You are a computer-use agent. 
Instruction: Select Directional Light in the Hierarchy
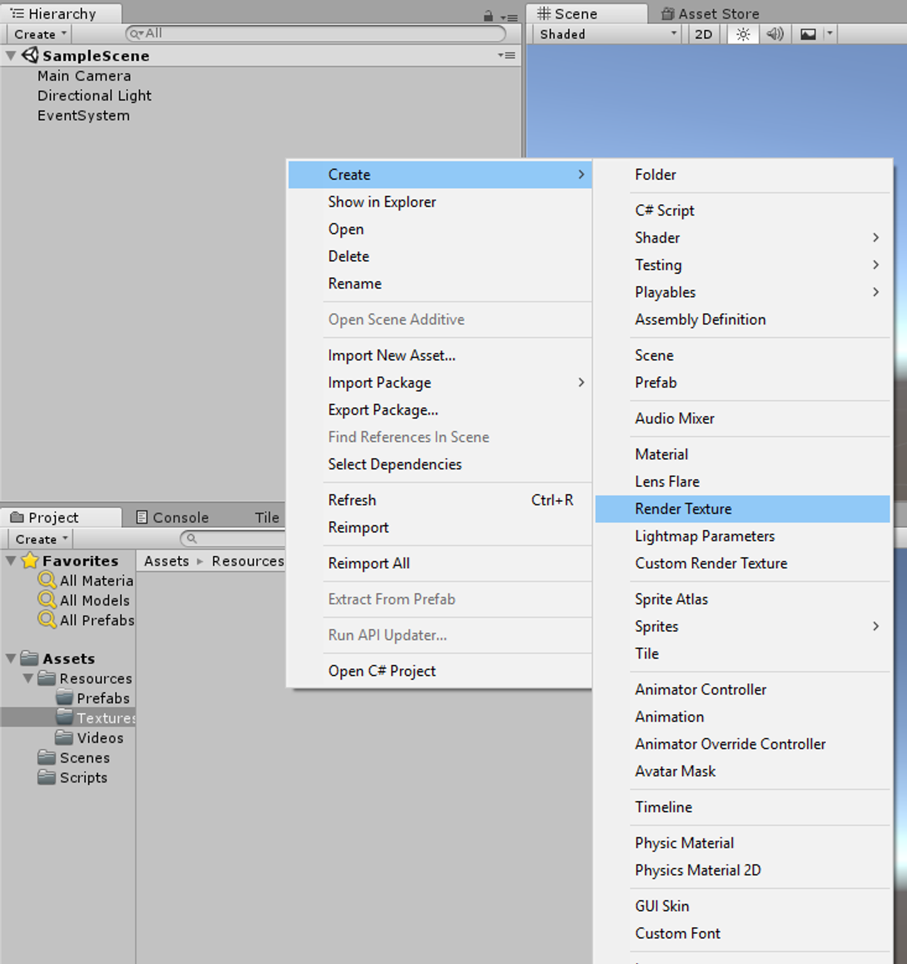[x=94, y=96]
